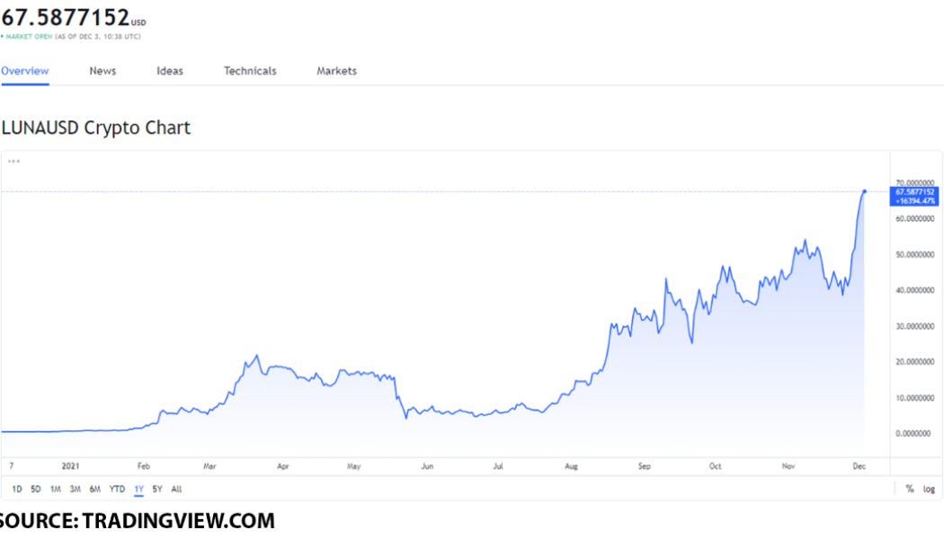The image size is (944, 539).
Task: Switch to the News tab
Action: point(102,70)
